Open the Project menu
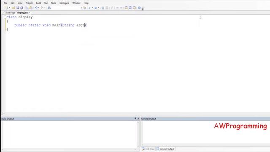The height and width of the screenshot is (152, 270). tap(29, 3)
